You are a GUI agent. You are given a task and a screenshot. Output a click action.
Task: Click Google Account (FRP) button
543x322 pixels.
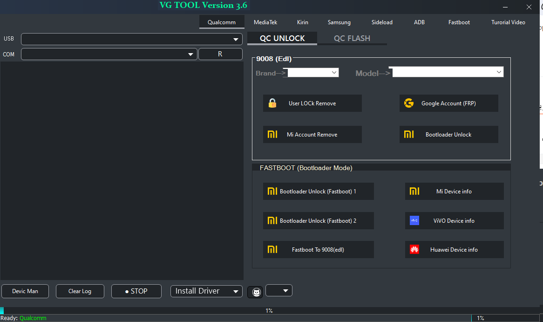pos(449,103)
